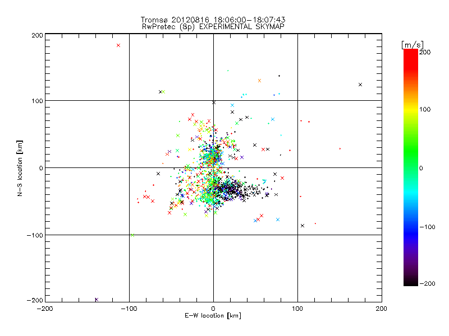Click the red top of the color bar
The width and height of the screenshot is (449, 336).
[x=411, y=54]
